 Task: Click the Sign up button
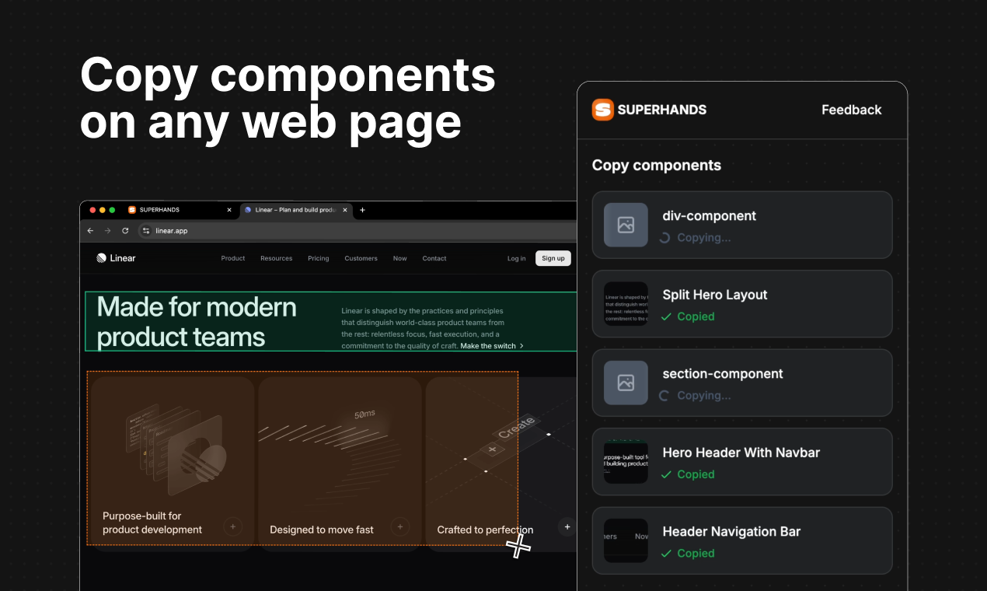tap(553, 258)
